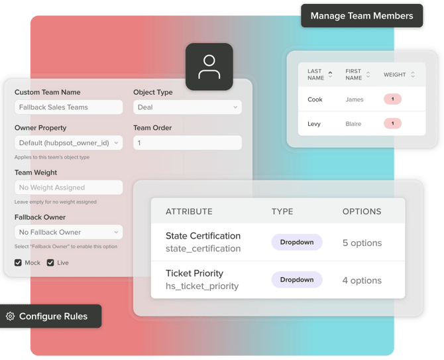Click the Configure Rules button
Screen dimensions: 444x360
(x=50, y=316)
